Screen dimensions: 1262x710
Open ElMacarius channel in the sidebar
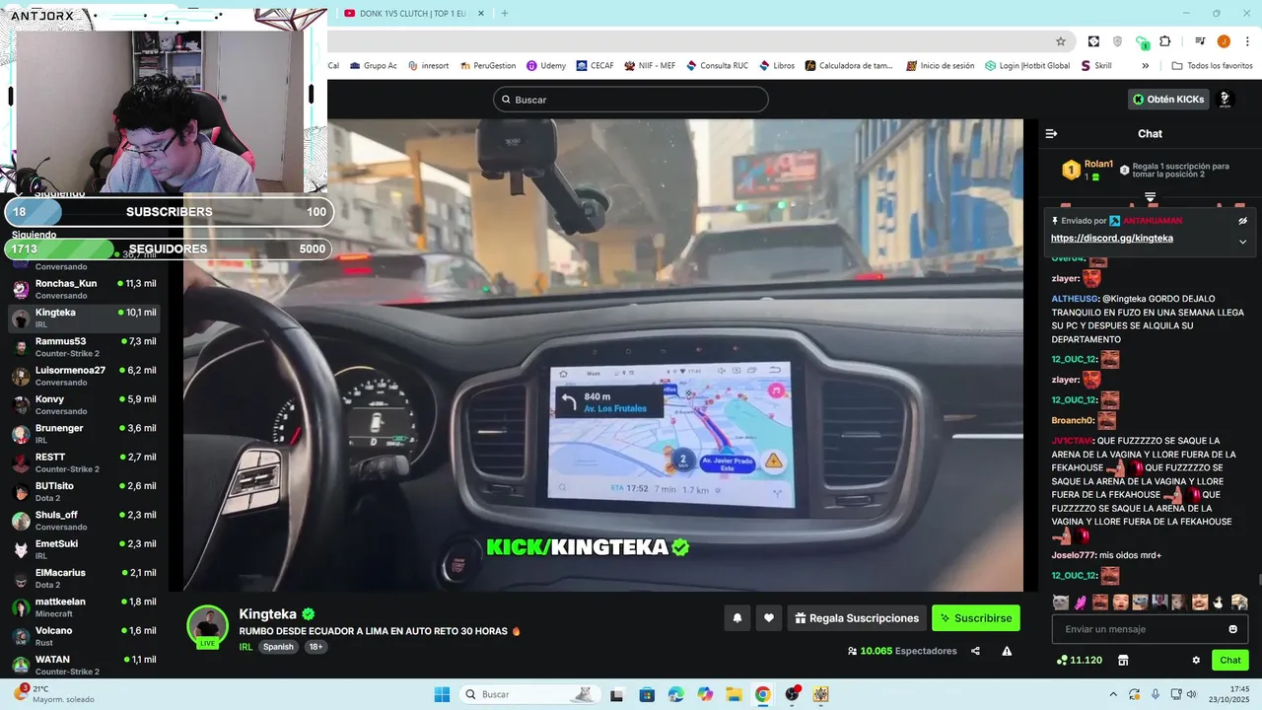[x=84, y=578]
